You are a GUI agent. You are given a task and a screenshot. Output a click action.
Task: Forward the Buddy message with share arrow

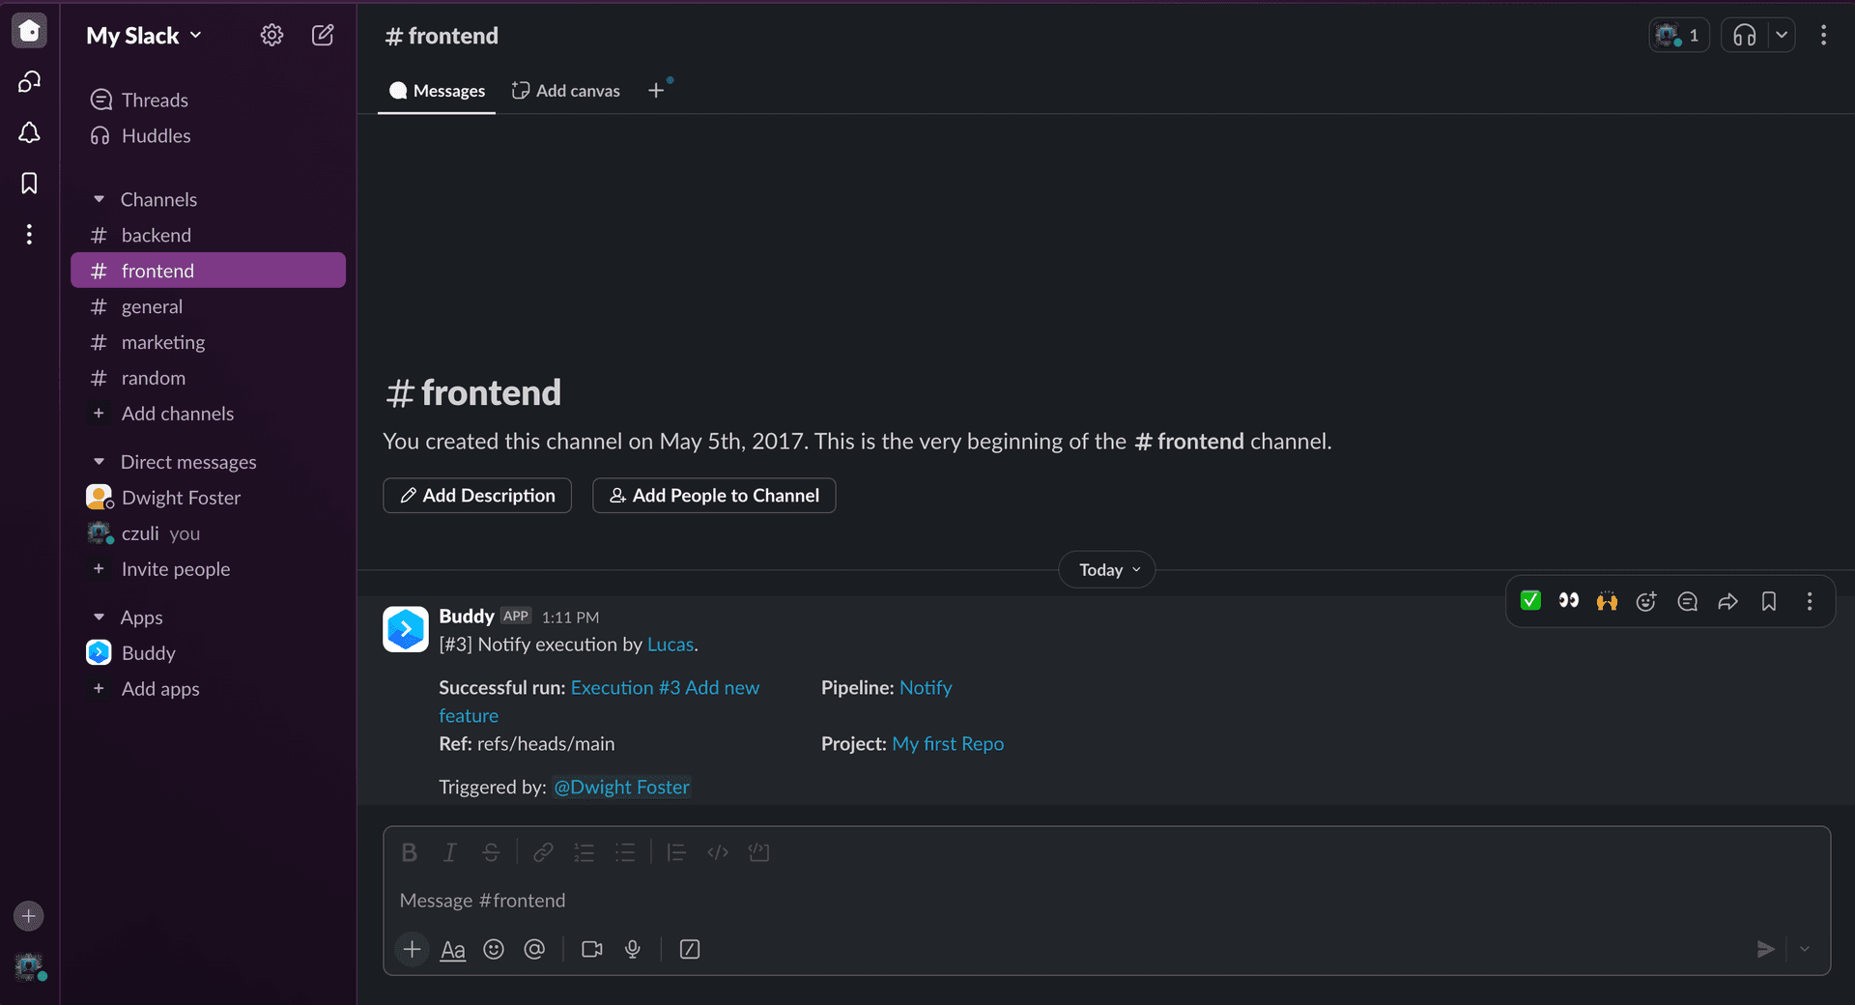pyautogui.click(x=1727, y=602)
